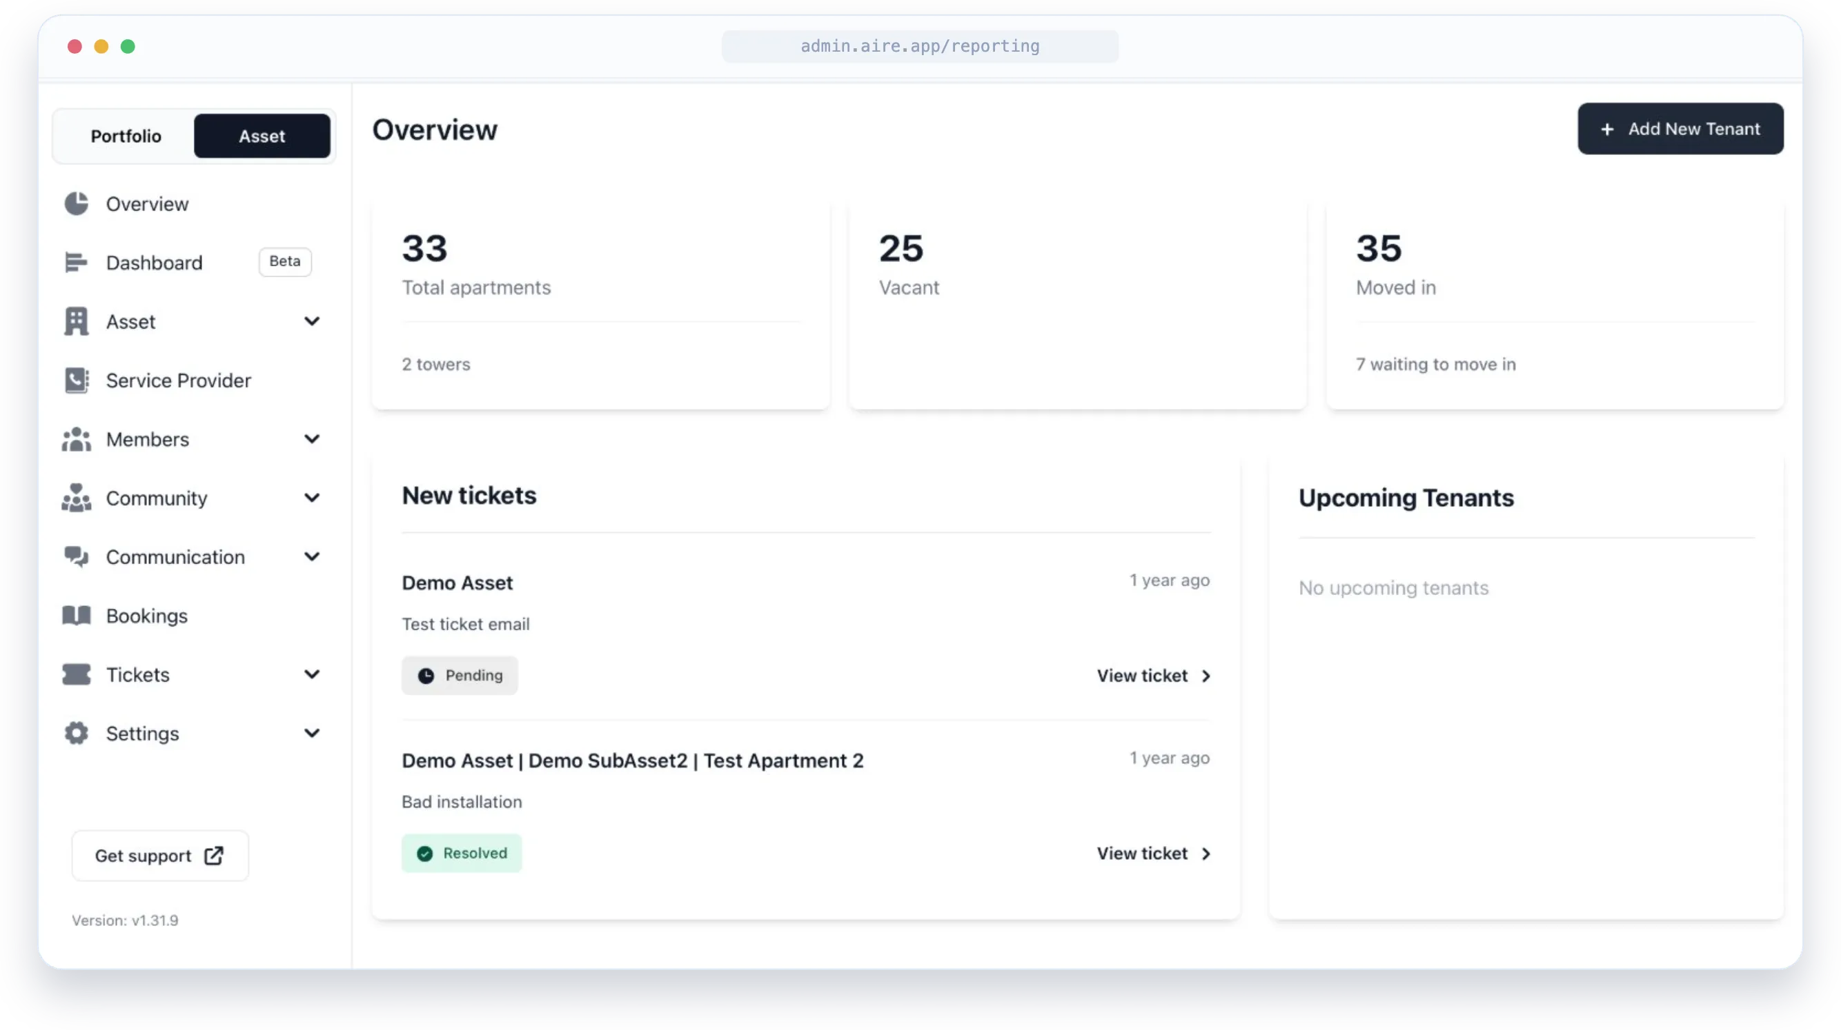
Task: Open the Tickets sidebar label
Action: (x=138, y=674)
